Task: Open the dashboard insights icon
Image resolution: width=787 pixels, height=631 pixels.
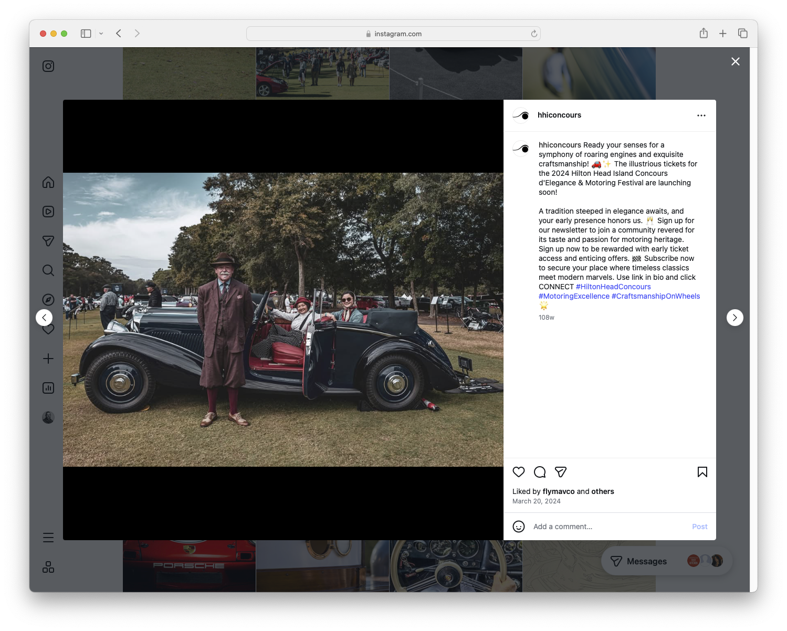Action: coord(48,388)
